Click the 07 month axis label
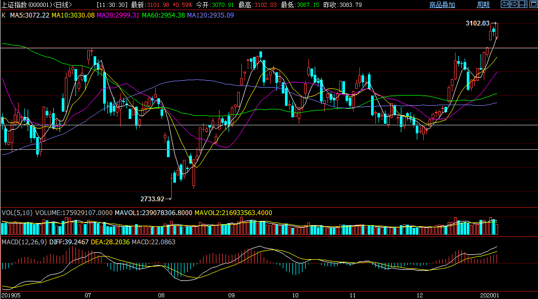538x299 pixels. tap(88, 295)
